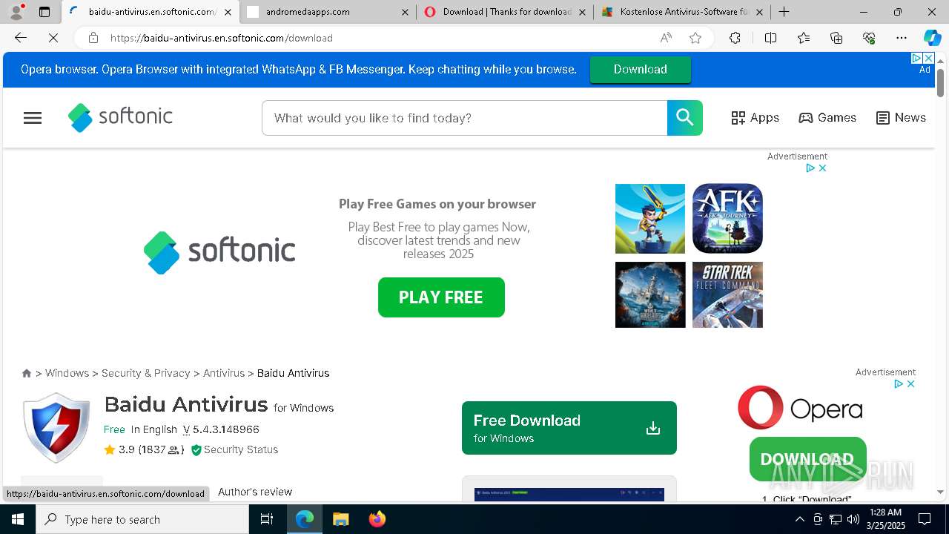The width and height of the screenshot is (949, 534).
Task: Go to Windows breadcrumb link
Action: (67, 373)
